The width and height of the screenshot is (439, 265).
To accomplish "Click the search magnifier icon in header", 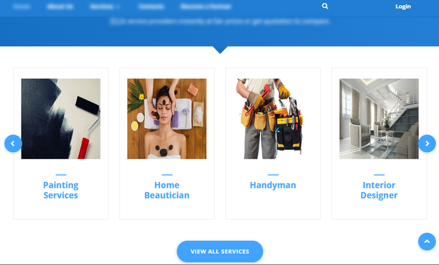I will click(325, 6).
